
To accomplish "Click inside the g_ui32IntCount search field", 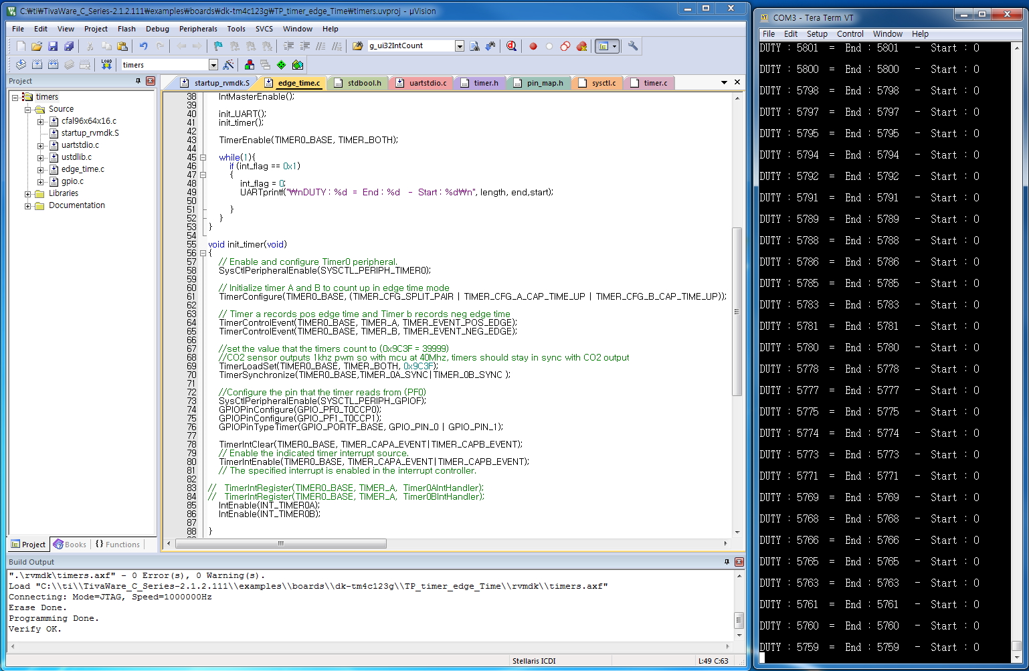I will tap(411, 46).
